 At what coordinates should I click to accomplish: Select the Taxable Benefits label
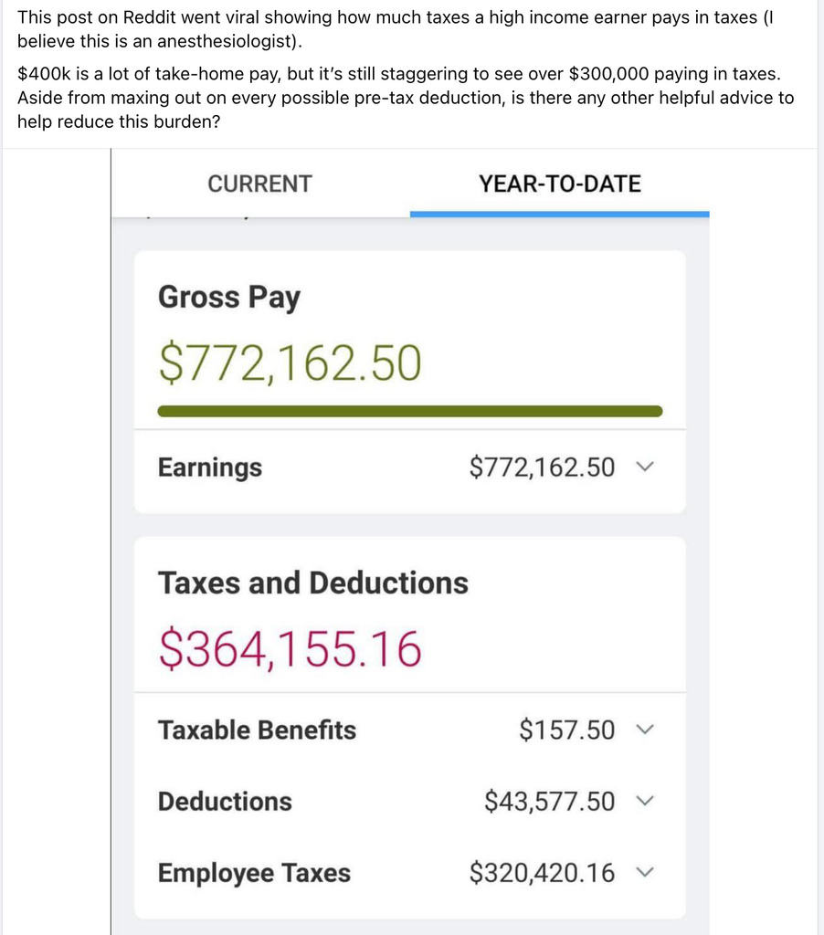(x=257, y=730)
